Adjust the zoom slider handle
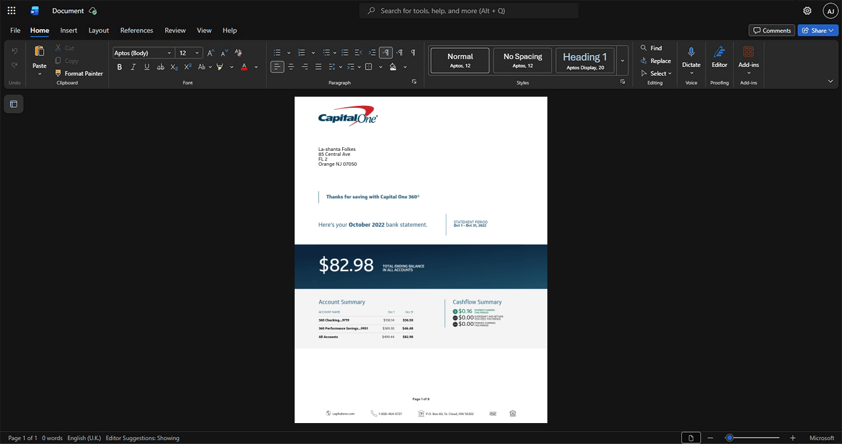The width and height of the screenshot is (842, 444). coord(729,438)
